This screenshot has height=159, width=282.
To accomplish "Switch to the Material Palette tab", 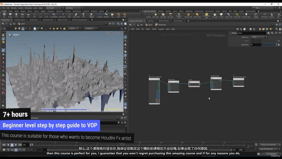I will point(164,21).
